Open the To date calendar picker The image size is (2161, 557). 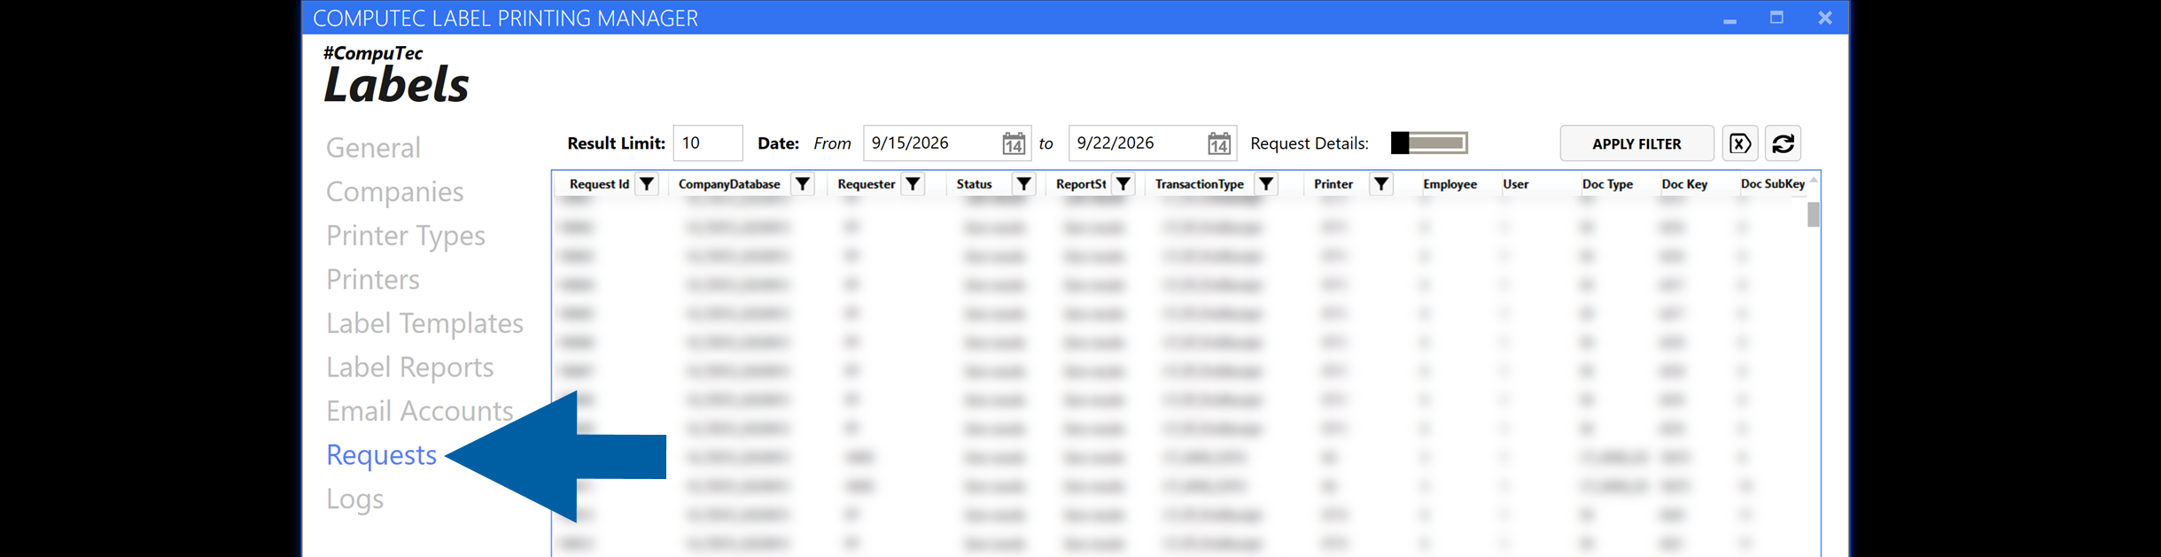point(1219,143)
